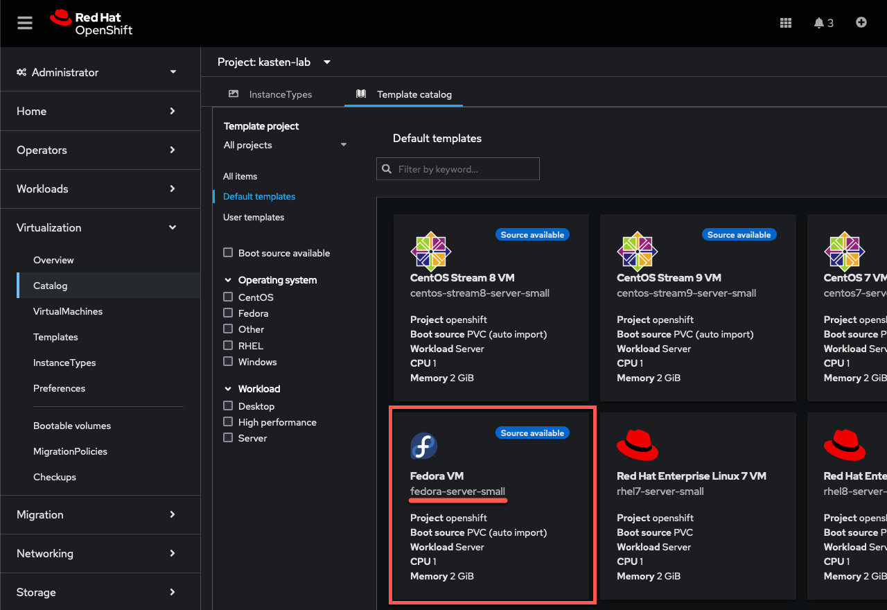The image size is (887, 610).
Task: Open VirtualMachines in the sidebar
Action: pyautogui.click(x=68, y=311)
